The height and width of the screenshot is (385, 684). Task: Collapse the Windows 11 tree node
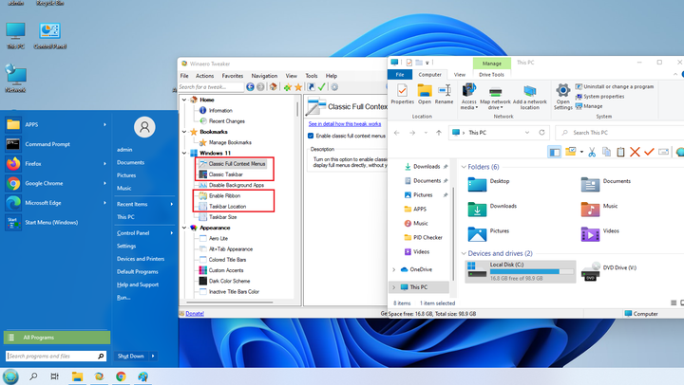click(184, 153)
